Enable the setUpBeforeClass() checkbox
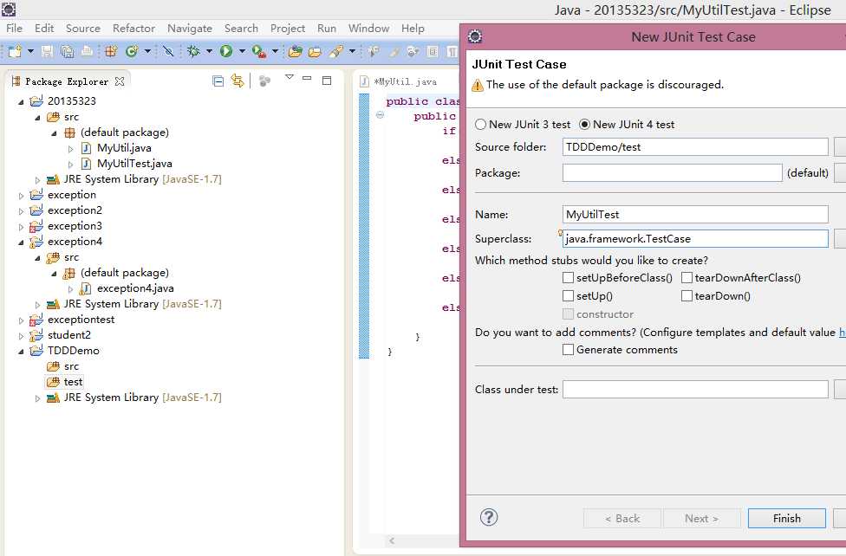 pyautogui.click(x=568, y=278)
